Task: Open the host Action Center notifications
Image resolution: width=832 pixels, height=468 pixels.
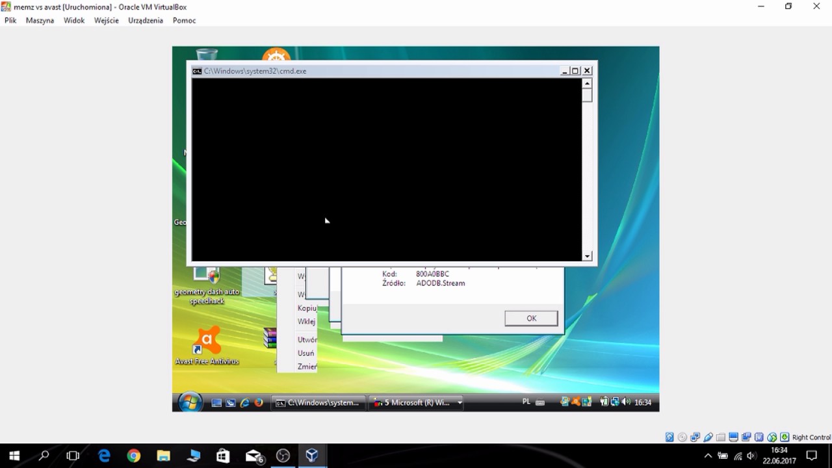Action: [811, 456]
